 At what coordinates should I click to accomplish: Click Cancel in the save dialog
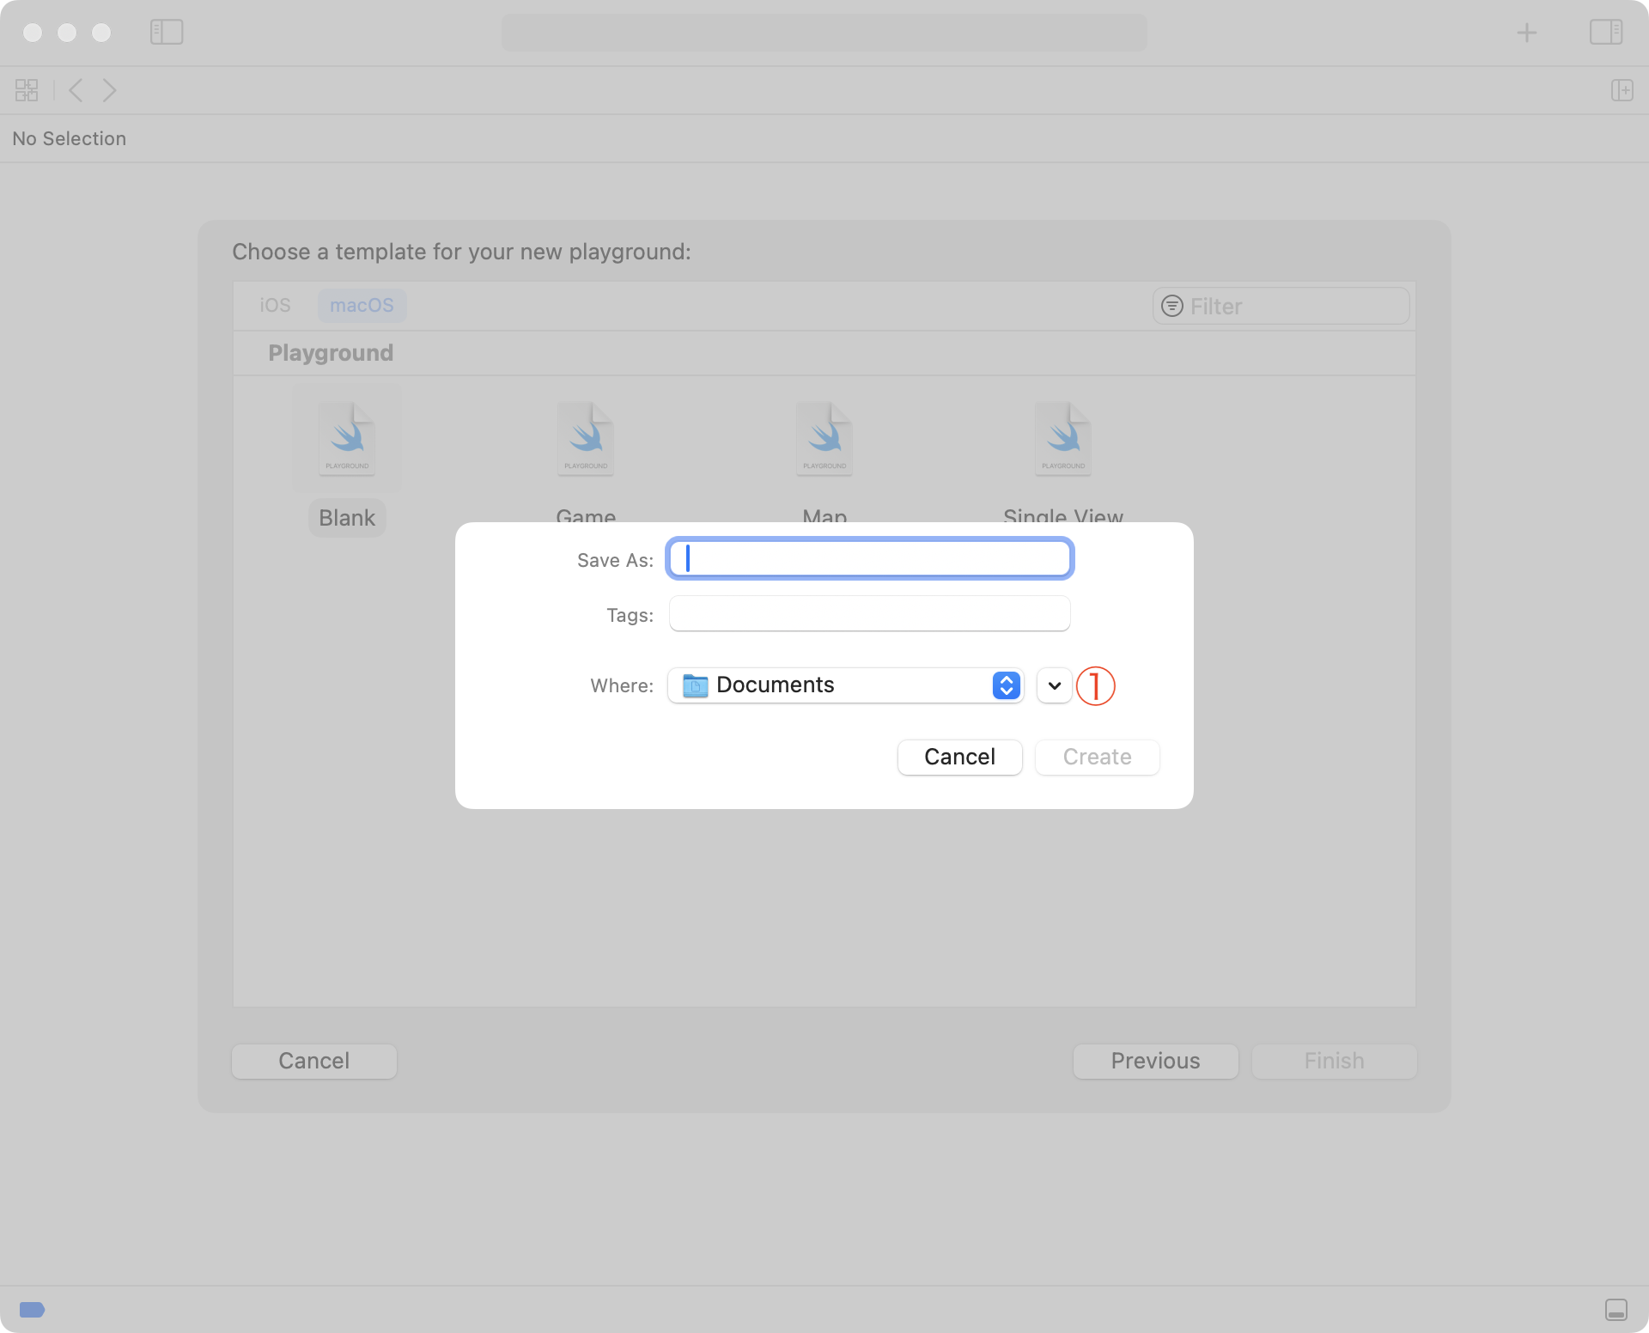pyautogui.click(x=959, y=757)
